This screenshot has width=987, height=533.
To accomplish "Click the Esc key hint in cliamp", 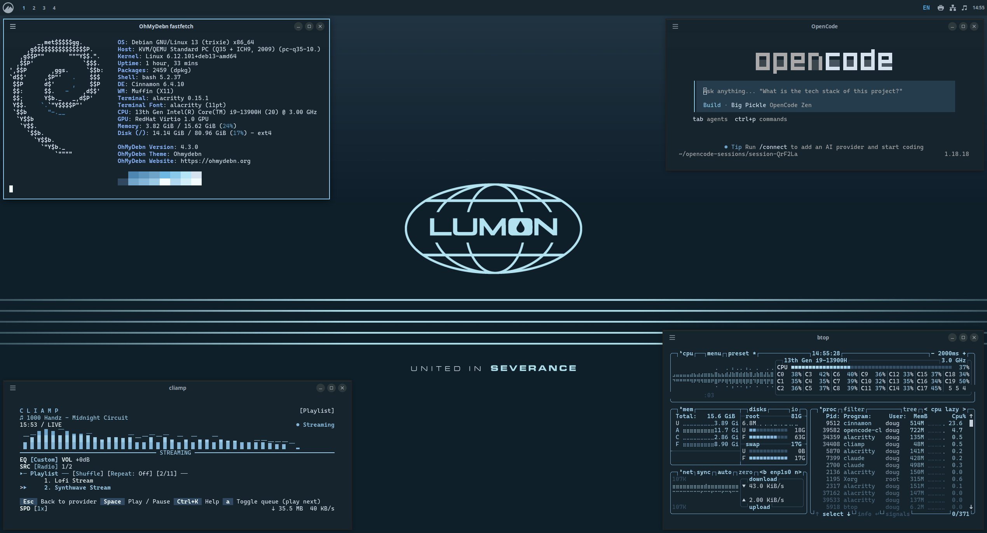I will [x=28, y=502].
